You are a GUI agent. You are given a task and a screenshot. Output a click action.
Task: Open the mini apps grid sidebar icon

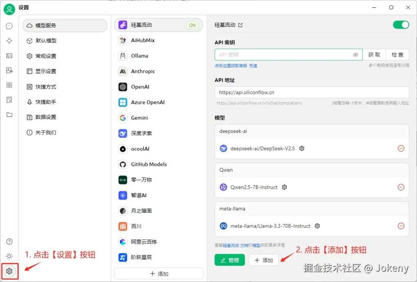[x=9, y=85]
